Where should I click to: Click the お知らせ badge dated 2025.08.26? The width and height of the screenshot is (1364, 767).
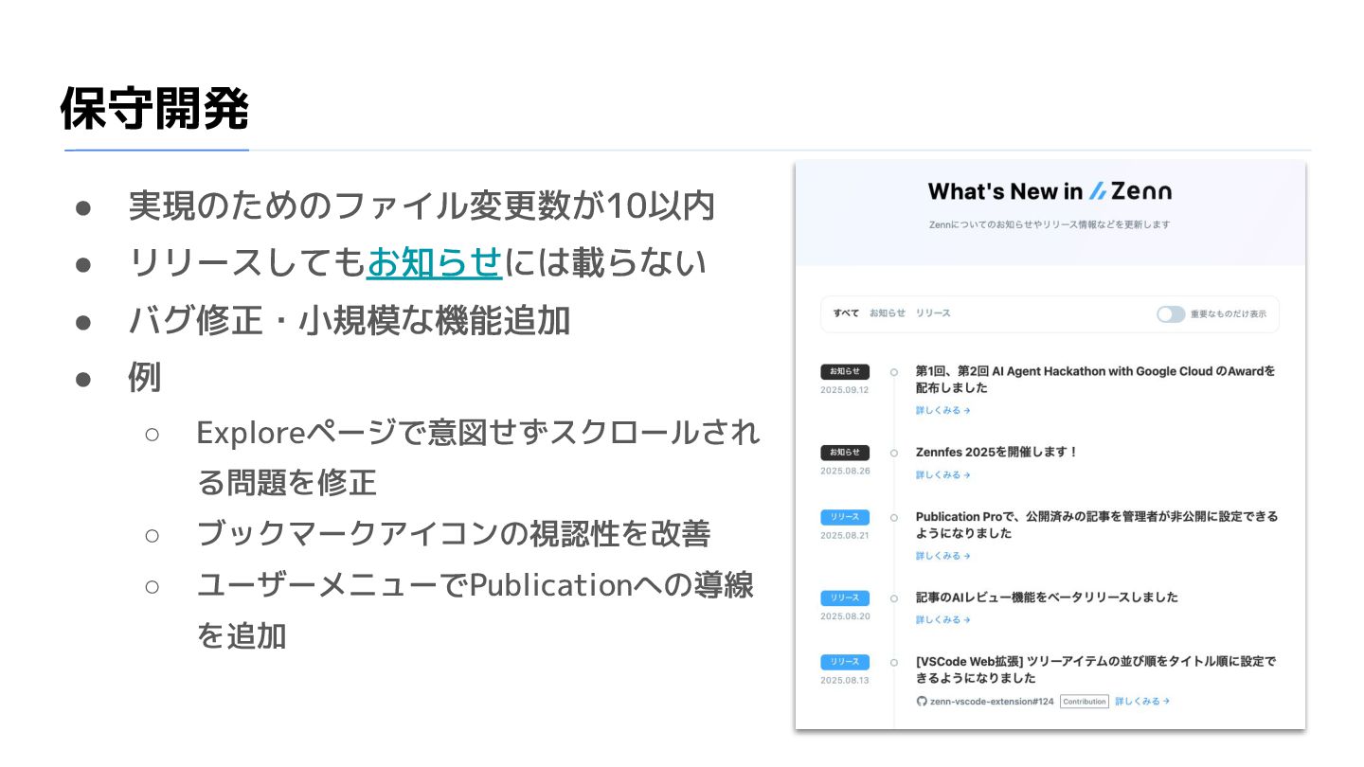click(x=845, y=453)
